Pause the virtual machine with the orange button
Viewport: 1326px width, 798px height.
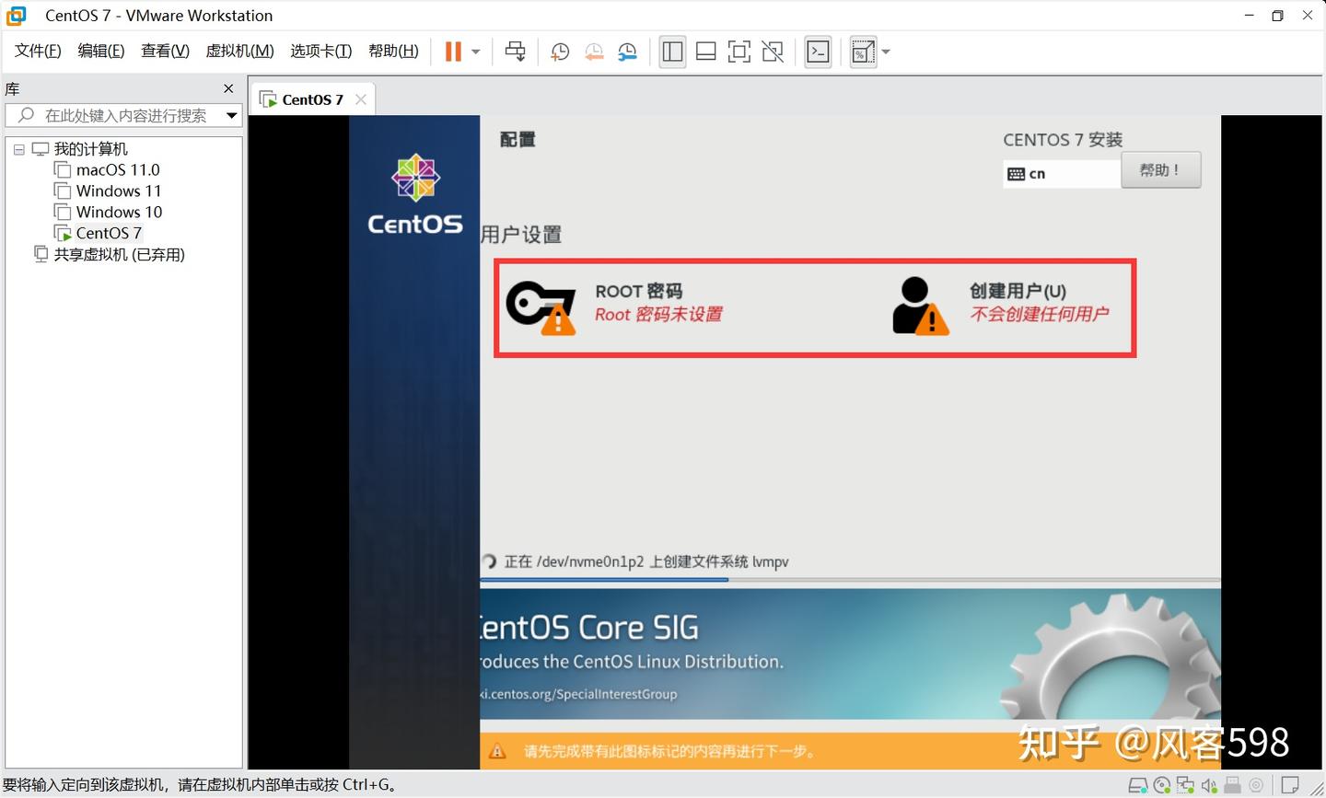click(x=453, y=52)
